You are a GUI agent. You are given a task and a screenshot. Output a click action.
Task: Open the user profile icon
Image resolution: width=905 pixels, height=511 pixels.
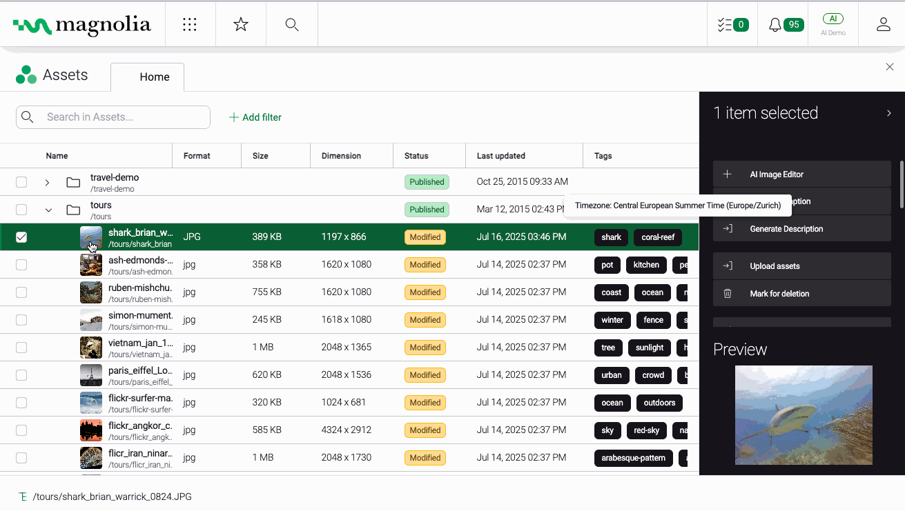[883, 25]
